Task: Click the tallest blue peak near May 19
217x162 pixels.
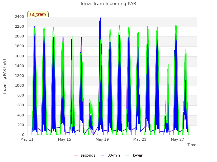Action: pos(100,19)
